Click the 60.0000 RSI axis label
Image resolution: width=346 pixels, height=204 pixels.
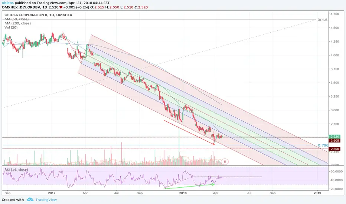[337, 171]
